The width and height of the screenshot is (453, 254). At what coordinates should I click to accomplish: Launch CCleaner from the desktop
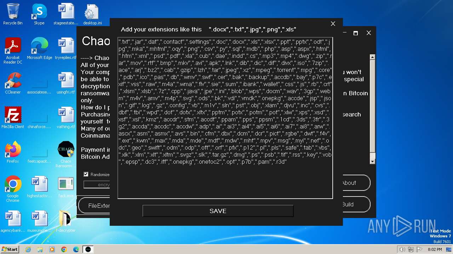[13, 83]
